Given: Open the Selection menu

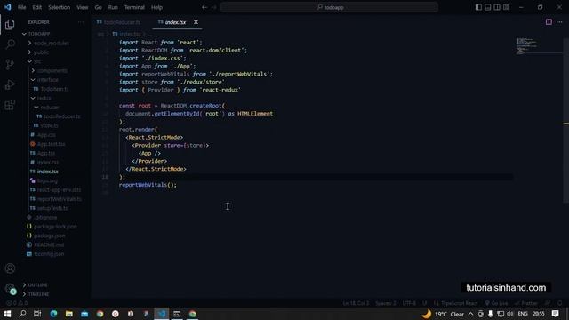Looking at the screenshot, I should (59, 7).
